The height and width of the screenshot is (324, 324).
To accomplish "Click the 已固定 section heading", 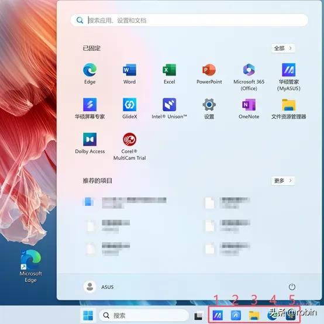I will coord(92,49).
